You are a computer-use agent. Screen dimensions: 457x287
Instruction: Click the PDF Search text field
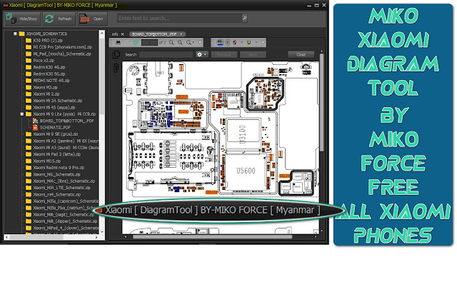[166, 54]
